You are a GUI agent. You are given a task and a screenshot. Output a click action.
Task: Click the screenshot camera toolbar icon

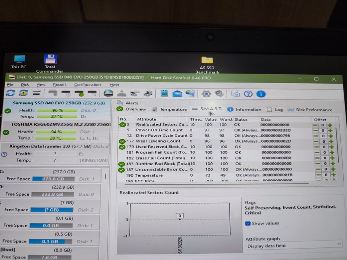click(235, 94)
